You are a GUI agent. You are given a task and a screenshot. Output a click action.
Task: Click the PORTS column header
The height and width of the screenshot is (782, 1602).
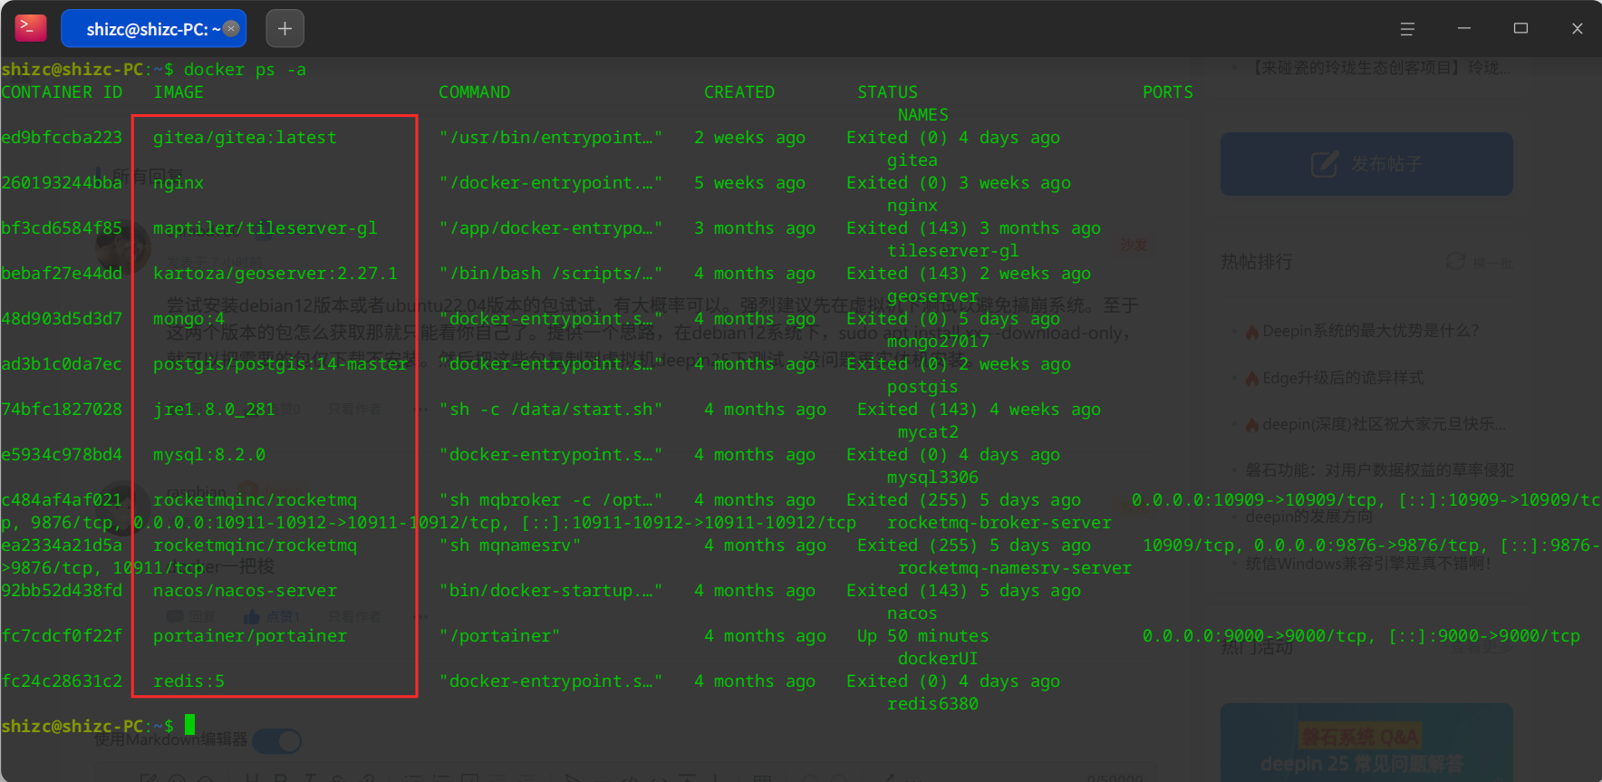tap(1168, 92)
